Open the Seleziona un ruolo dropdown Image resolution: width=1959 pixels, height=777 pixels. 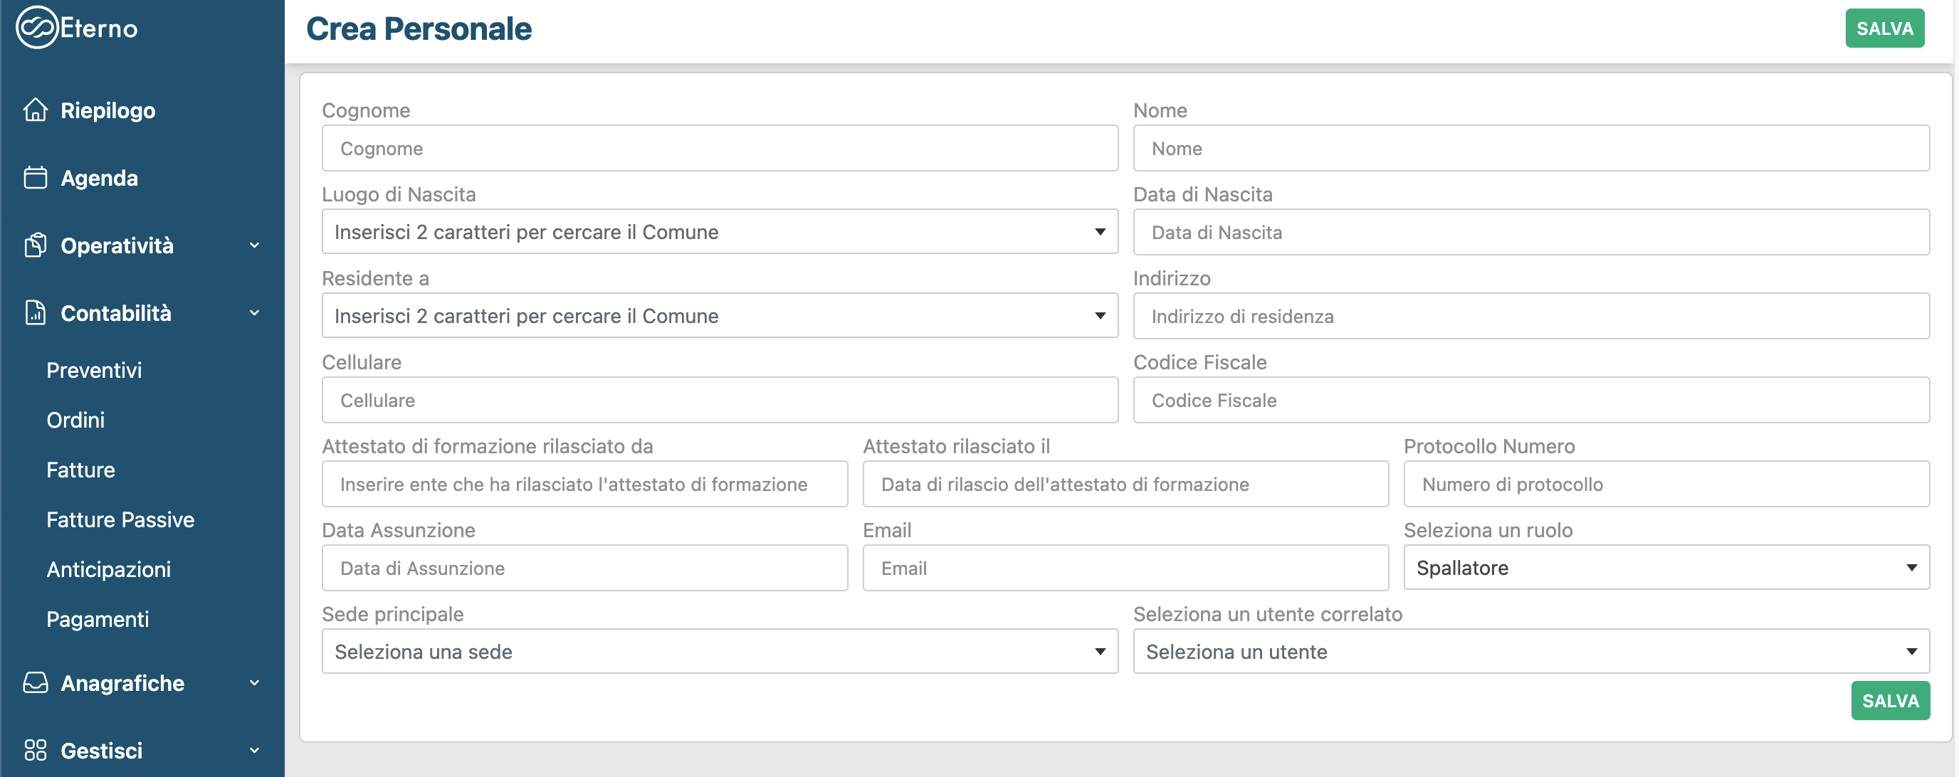[x=1666, y=568]
